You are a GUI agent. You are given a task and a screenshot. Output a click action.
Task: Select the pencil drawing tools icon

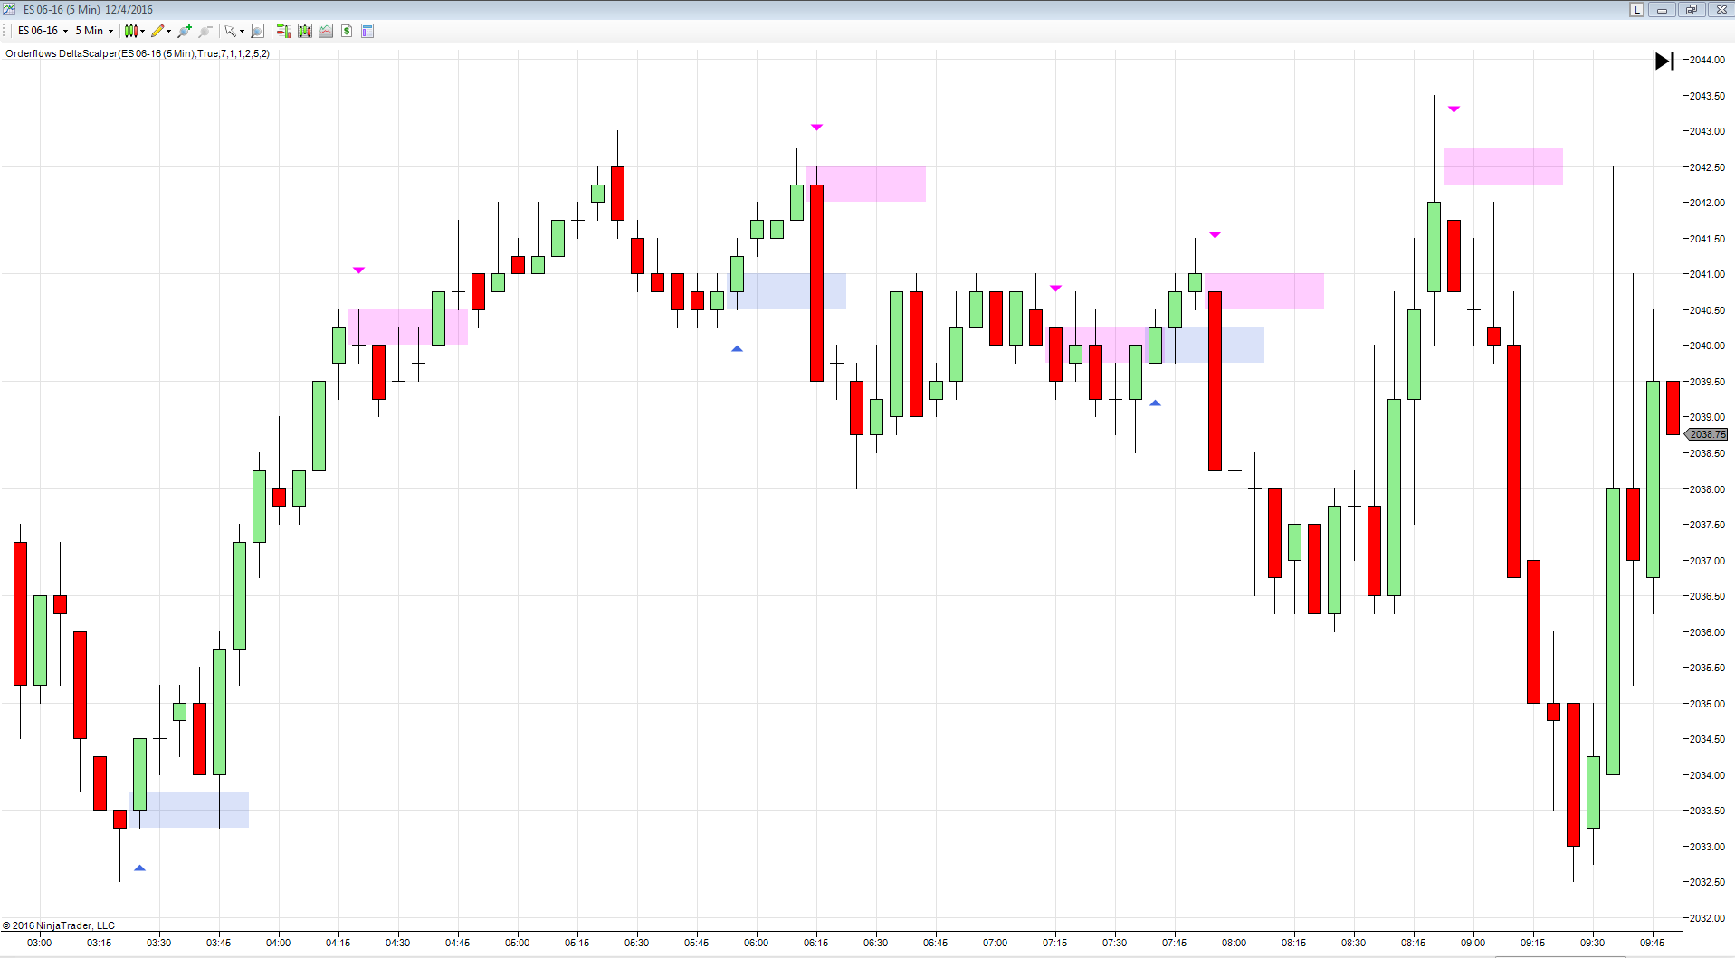[x=157, y=31]
